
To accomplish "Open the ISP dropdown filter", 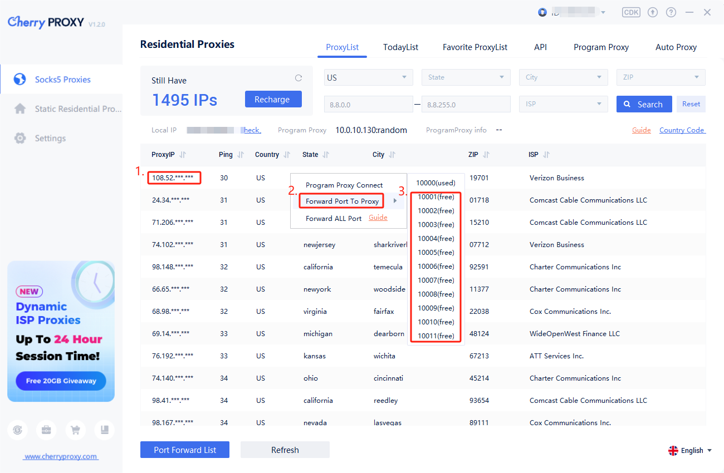I will (x=563, y=104).
